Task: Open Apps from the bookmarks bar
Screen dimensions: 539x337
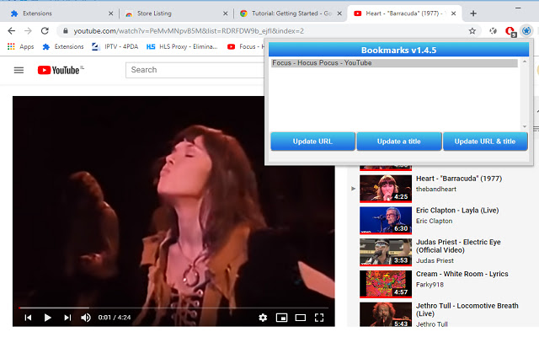Action: [20, 47]
